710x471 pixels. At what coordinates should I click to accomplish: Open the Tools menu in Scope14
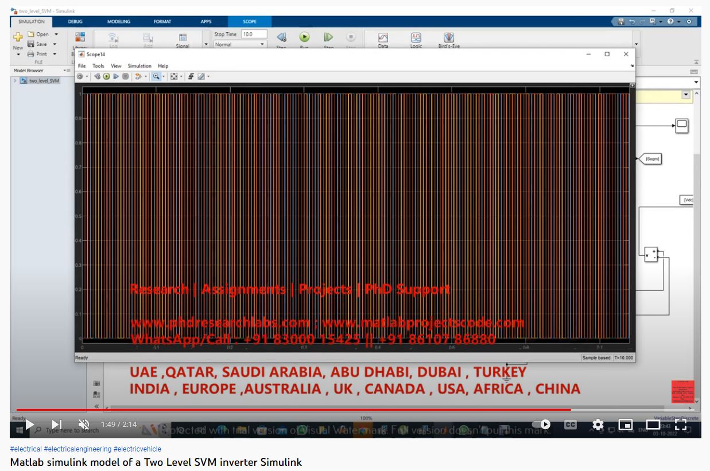[x=98, y=66]
